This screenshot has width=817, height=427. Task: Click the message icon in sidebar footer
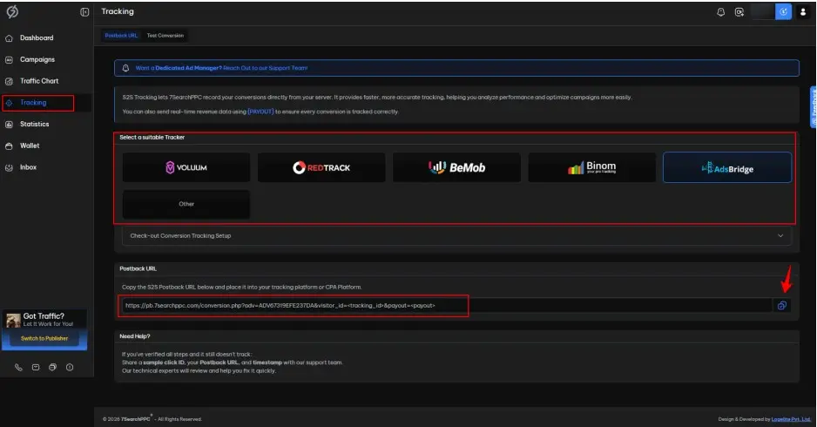click(x=36, y=367)
